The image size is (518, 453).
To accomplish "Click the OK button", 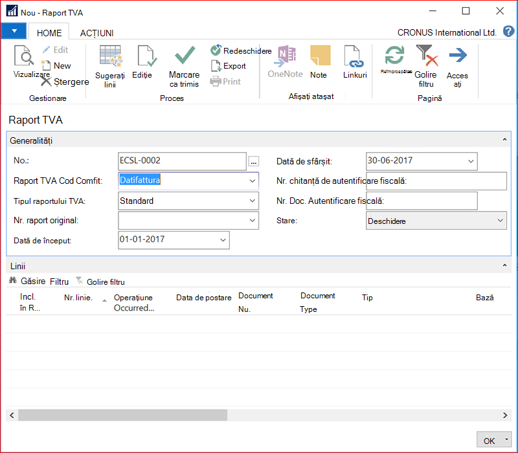I will (489, 441).
